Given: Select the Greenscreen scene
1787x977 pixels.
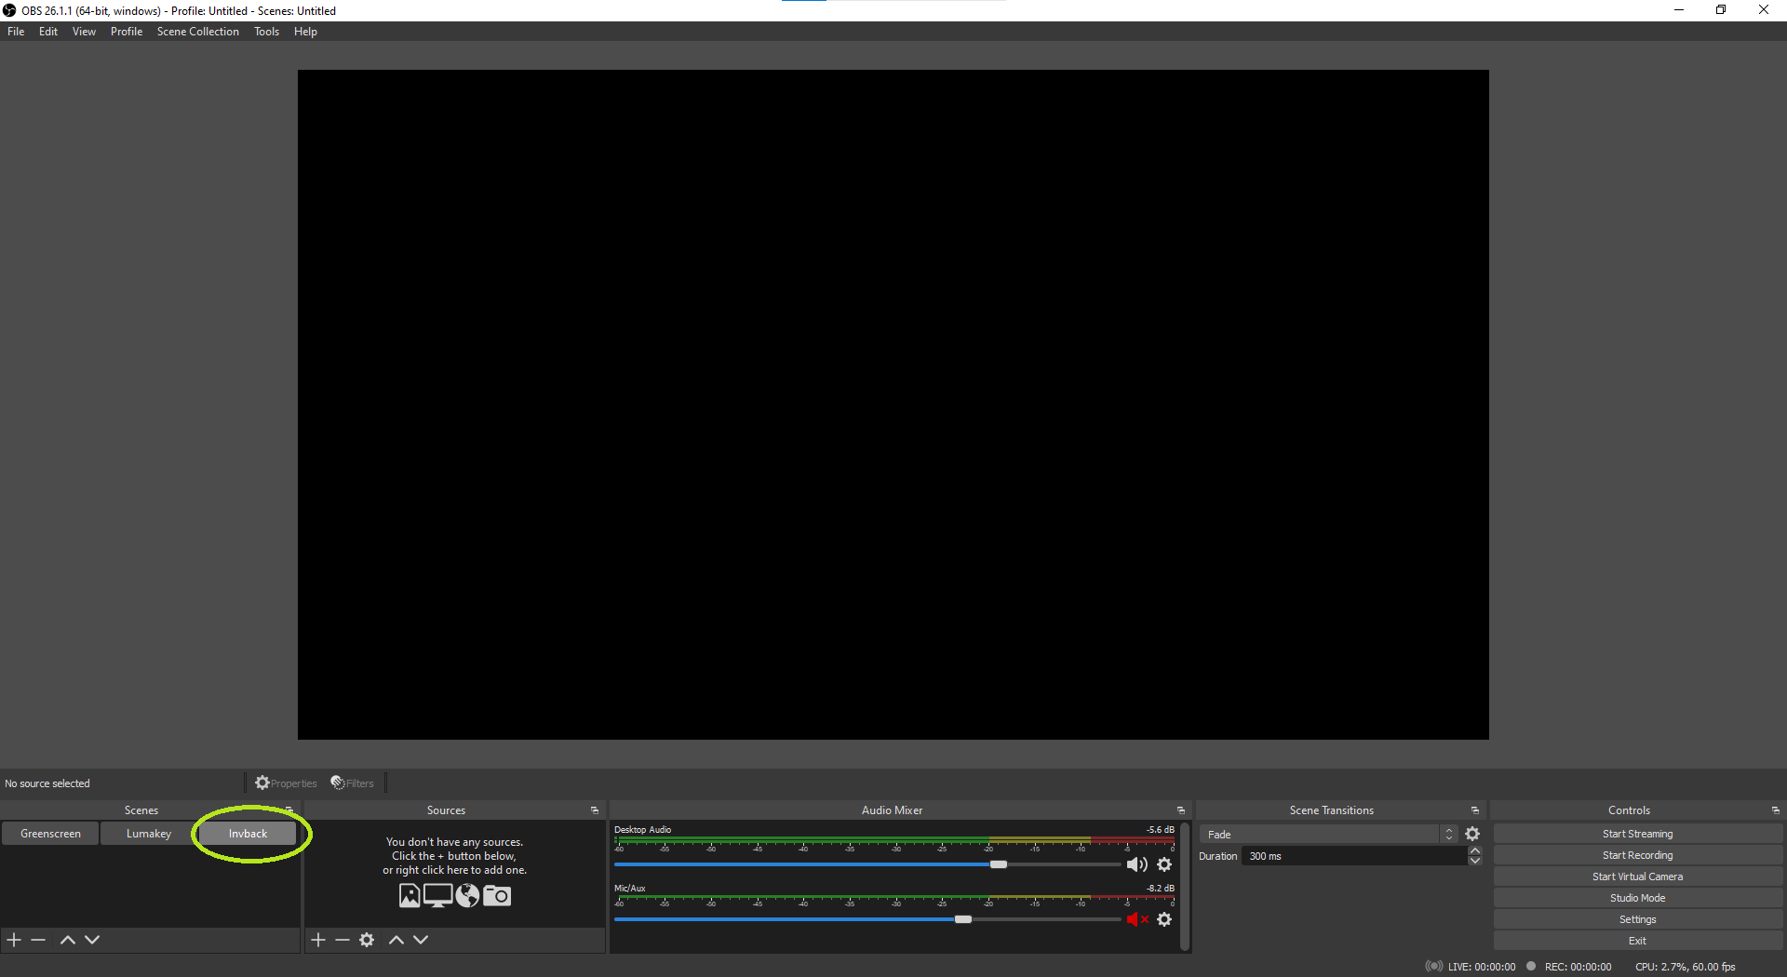Looking at the screenshot, I should [50, 834].
